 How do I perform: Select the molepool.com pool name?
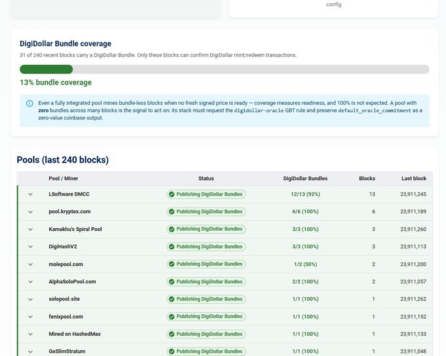(x=66, y=264)
